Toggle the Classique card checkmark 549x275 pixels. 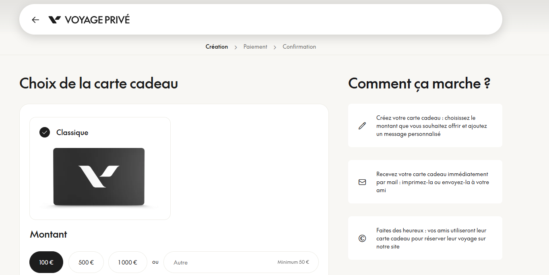[x=45, y=132]
